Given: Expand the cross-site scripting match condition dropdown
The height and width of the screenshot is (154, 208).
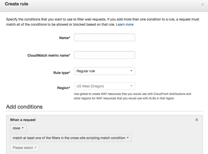Looking at the screenshot, I should [71, 138].
